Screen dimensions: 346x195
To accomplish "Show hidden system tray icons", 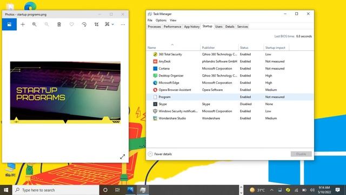I will (x=272, y=190).
